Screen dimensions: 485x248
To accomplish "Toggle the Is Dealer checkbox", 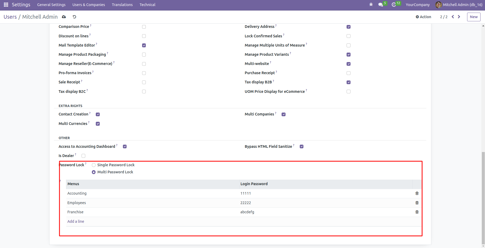I will pos(83,156).
